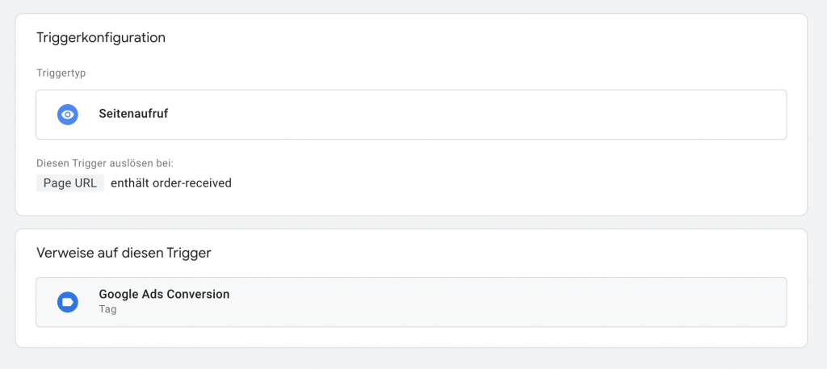Click the "Tag" sublabel under Google Ads Conversion
Image resolution: width=827 pixels, height=369 pixels.
pos(107,309)
